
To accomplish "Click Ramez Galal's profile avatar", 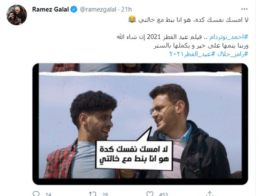I will (17, 15).
